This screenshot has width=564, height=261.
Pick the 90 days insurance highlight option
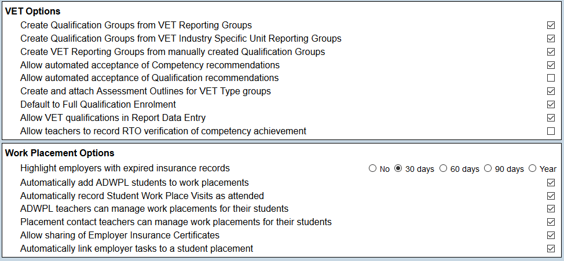click(488, 169)
